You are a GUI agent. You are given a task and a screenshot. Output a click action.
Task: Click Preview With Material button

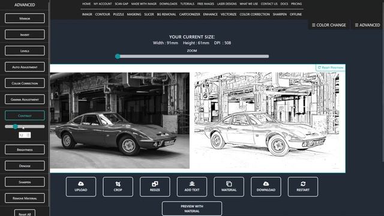tap(192, 209)
